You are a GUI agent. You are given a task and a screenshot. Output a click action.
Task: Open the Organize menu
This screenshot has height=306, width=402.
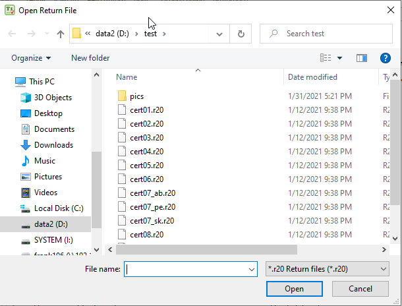[31, 58]
